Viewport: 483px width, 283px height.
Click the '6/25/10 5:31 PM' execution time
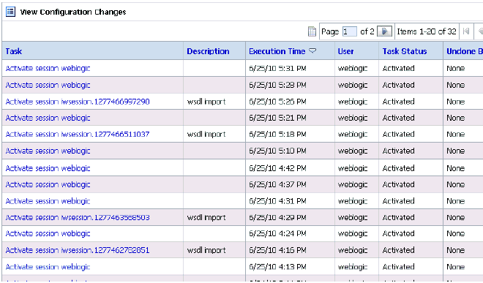[x=277, y=68]
